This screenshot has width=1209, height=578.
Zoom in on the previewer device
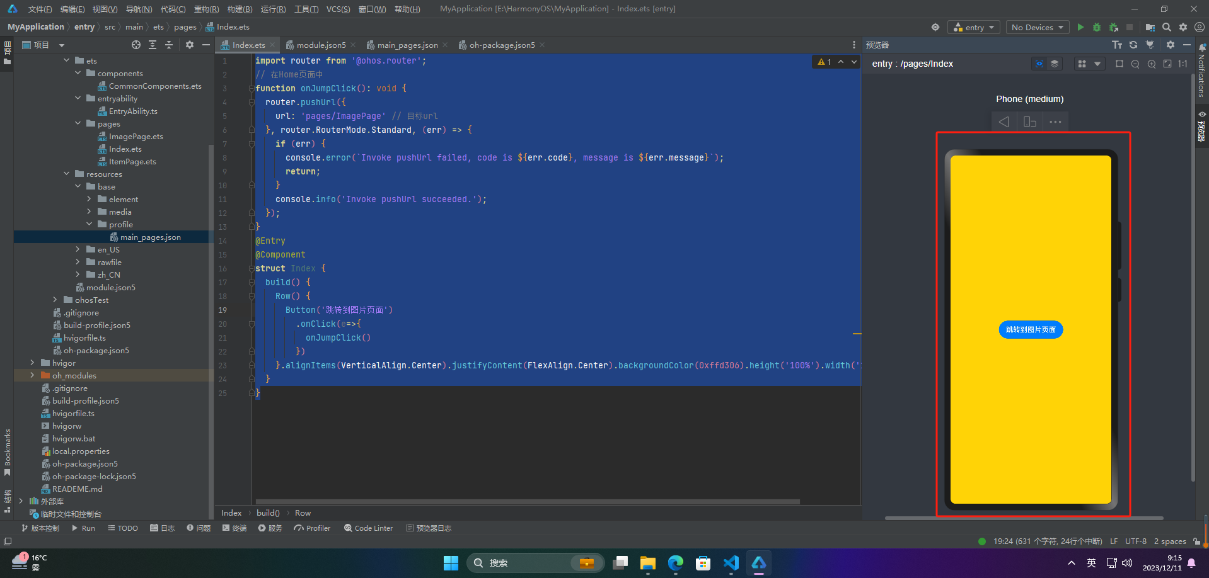(x=1152, y=64)
